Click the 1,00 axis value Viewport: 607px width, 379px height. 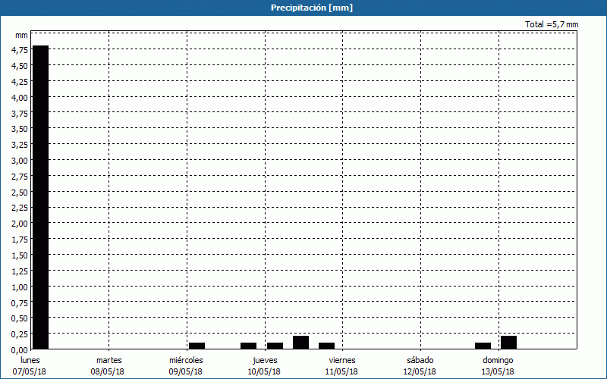[x=20, y=287]
